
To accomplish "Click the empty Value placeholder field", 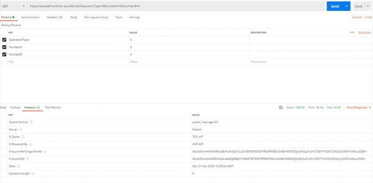I will point(189,62).
